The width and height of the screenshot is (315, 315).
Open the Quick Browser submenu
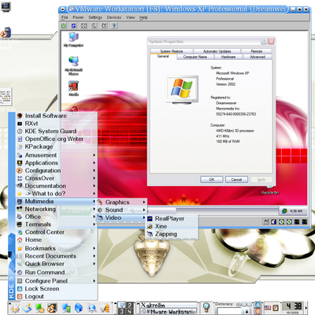click(x=57, y=264)
